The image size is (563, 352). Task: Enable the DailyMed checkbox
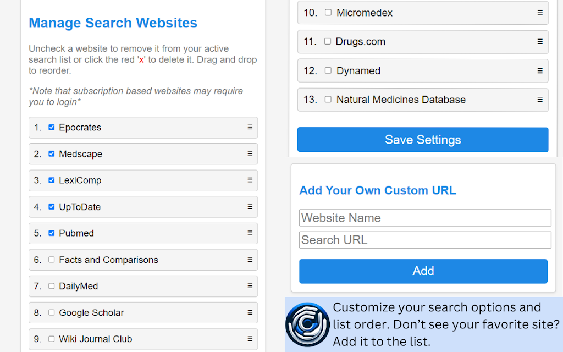(x=51, y=286)
